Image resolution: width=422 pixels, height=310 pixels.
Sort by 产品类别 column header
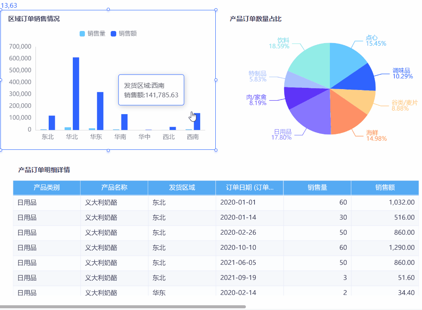pos(47,188)
